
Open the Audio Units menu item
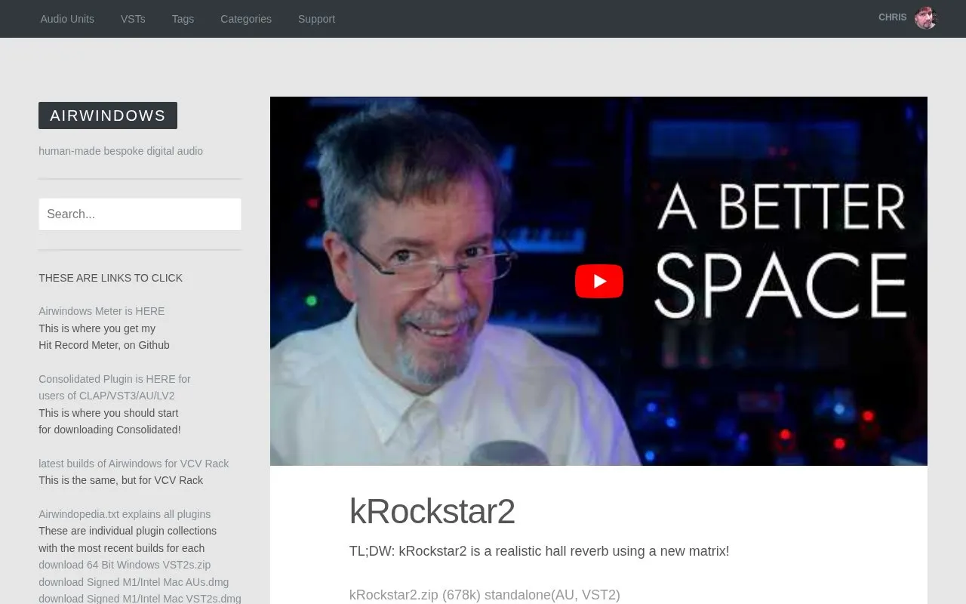tap(67, 19)
